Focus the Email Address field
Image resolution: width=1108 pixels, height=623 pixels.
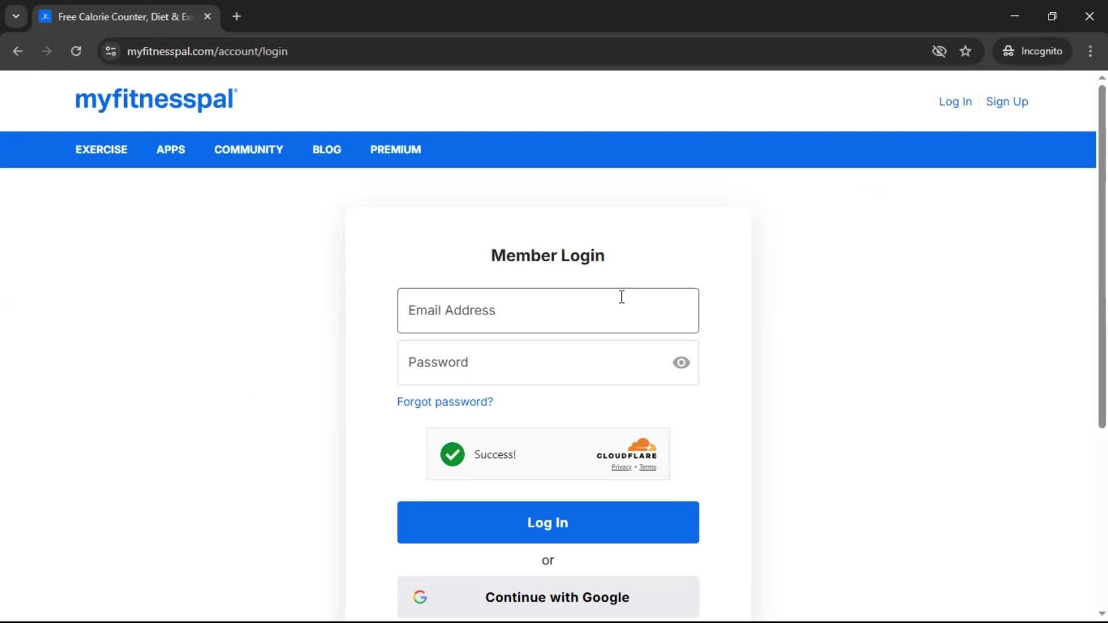548,310
